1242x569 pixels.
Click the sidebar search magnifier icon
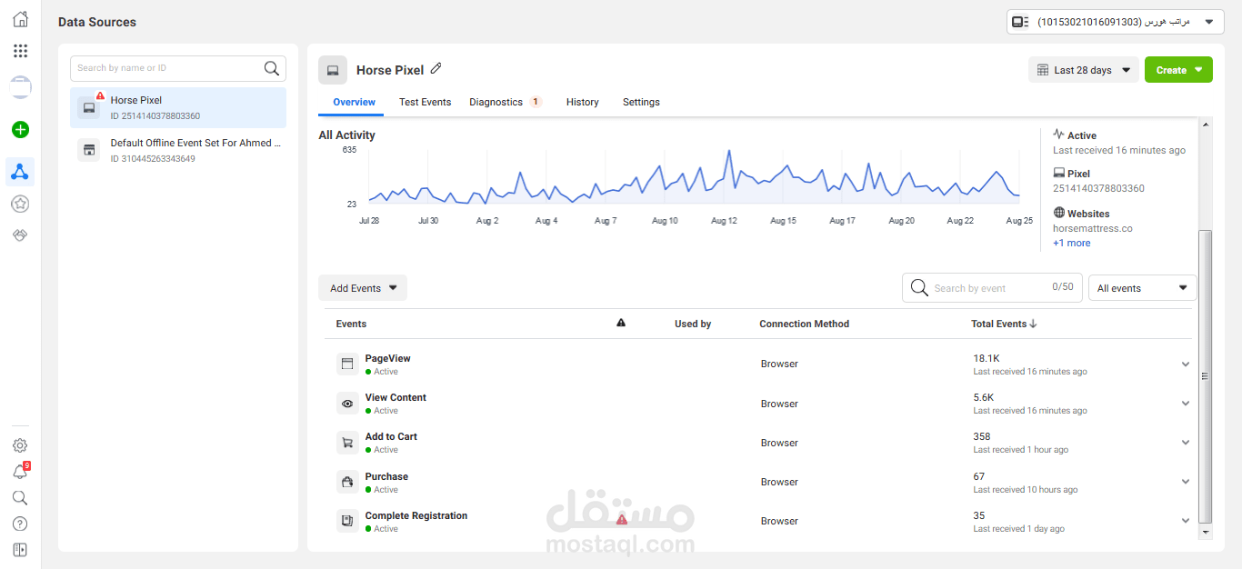coord(20,498)
